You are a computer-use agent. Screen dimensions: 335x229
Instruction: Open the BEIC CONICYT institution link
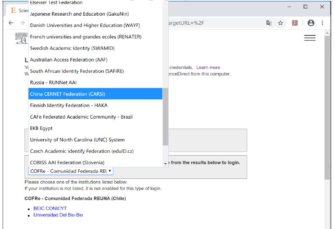tap(50, 208)
